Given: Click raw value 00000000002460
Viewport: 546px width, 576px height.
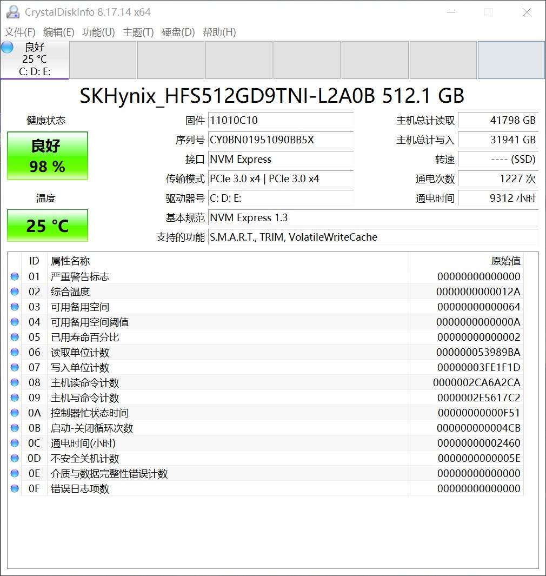Looking at the screenshot, I should tap(479, 443).
